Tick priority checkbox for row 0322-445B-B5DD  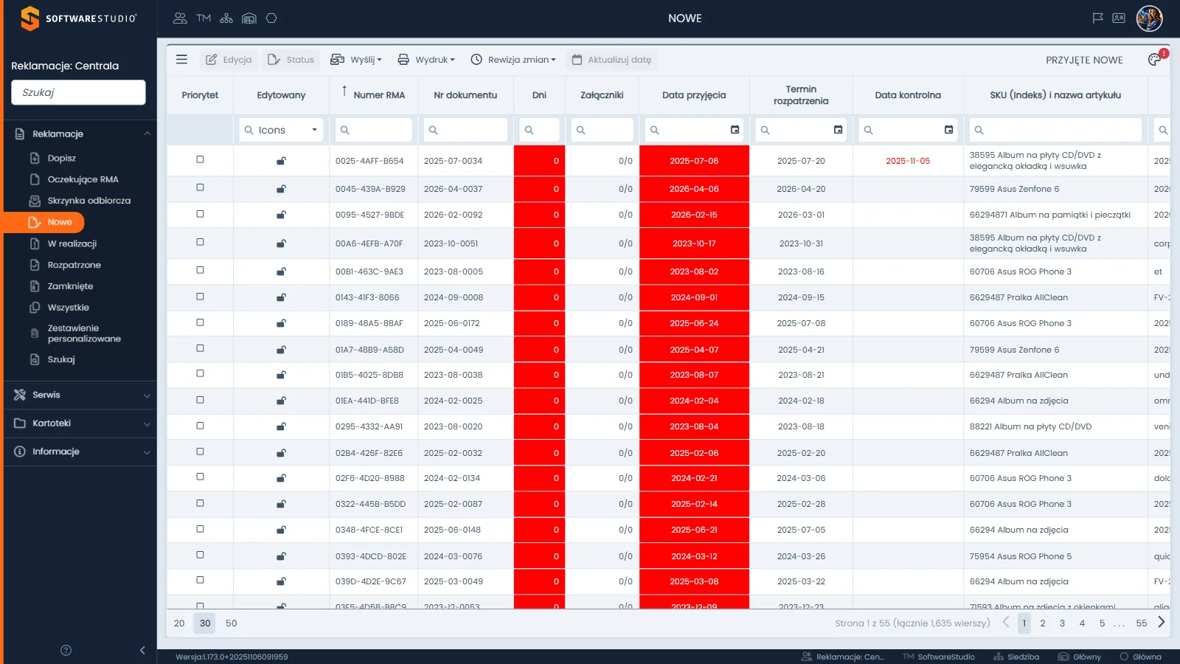tap(200, 503)
